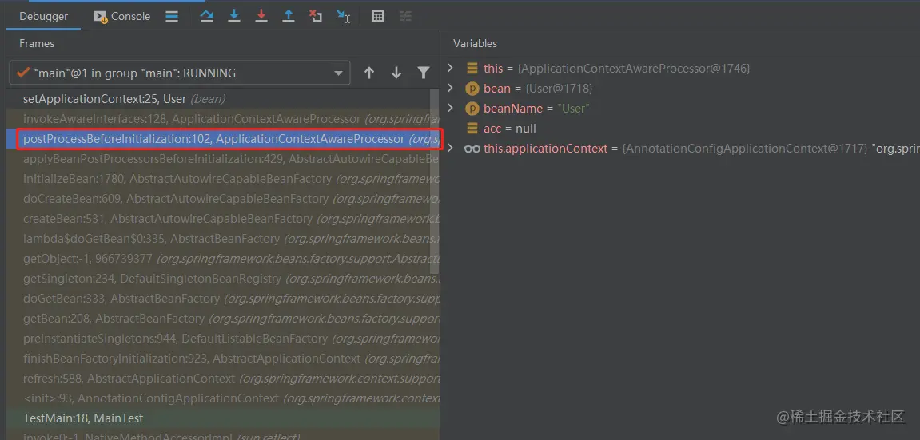Click the parameter icon beside beanName

pyautogui.click(x=472, y=109)
